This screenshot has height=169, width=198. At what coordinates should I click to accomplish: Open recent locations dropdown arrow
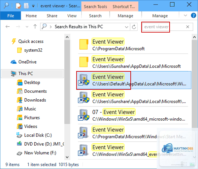click(27, 27)
